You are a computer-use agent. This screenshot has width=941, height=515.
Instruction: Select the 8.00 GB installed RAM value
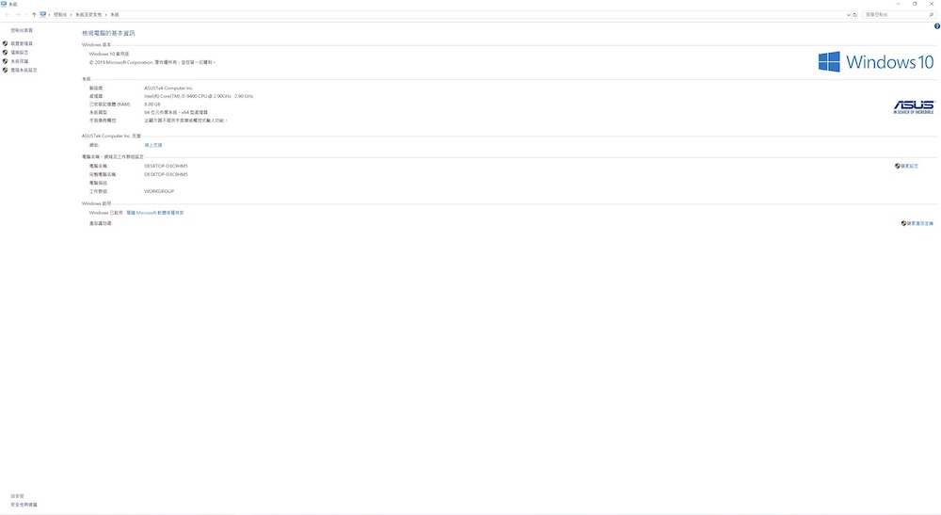[152, 105]
